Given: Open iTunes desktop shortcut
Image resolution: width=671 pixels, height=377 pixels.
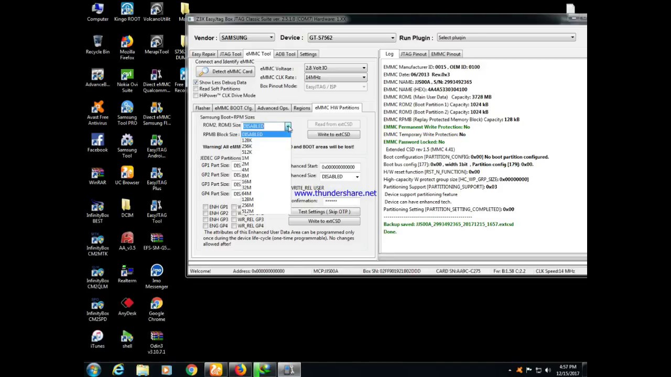Looking at the screenshot, I should coord(98,339).
